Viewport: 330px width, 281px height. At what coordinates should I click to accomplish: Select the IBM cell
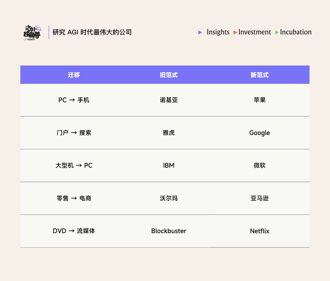(169, 166)
